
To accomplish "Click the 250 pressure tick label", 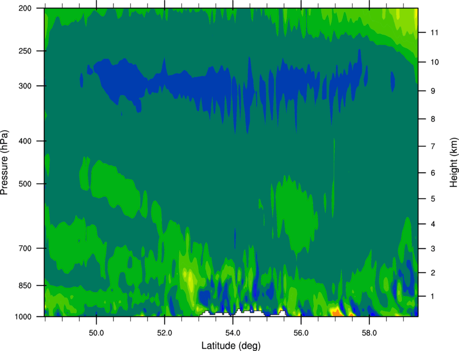I will point(25,51).
